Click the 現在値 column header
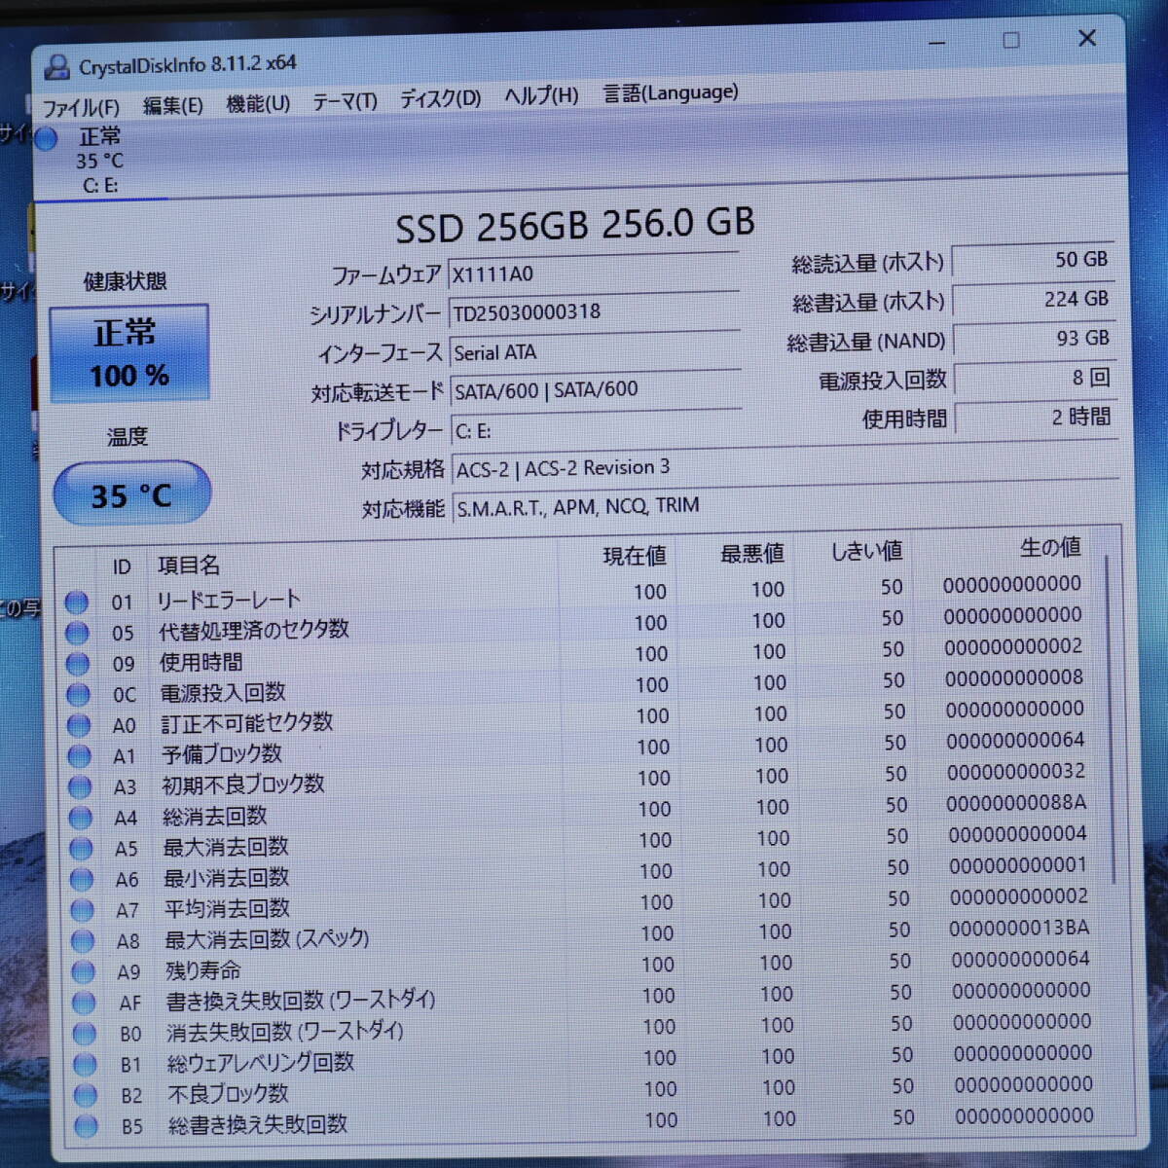 coord(635,556)
